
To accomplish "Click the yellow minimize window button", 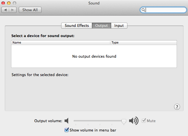I will coord(9,3).
